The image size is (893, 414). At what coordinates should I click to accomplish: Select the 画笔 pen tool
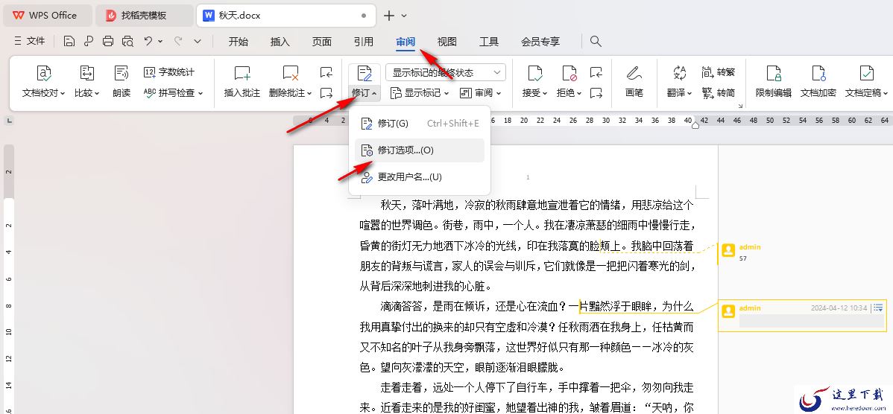(x=634, y=82)
